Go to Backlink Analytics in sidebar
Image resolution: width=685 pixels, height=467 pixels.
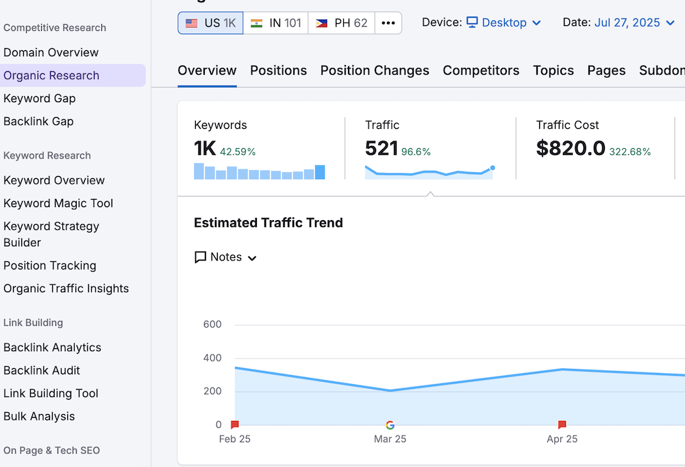(x=52, y=347)
